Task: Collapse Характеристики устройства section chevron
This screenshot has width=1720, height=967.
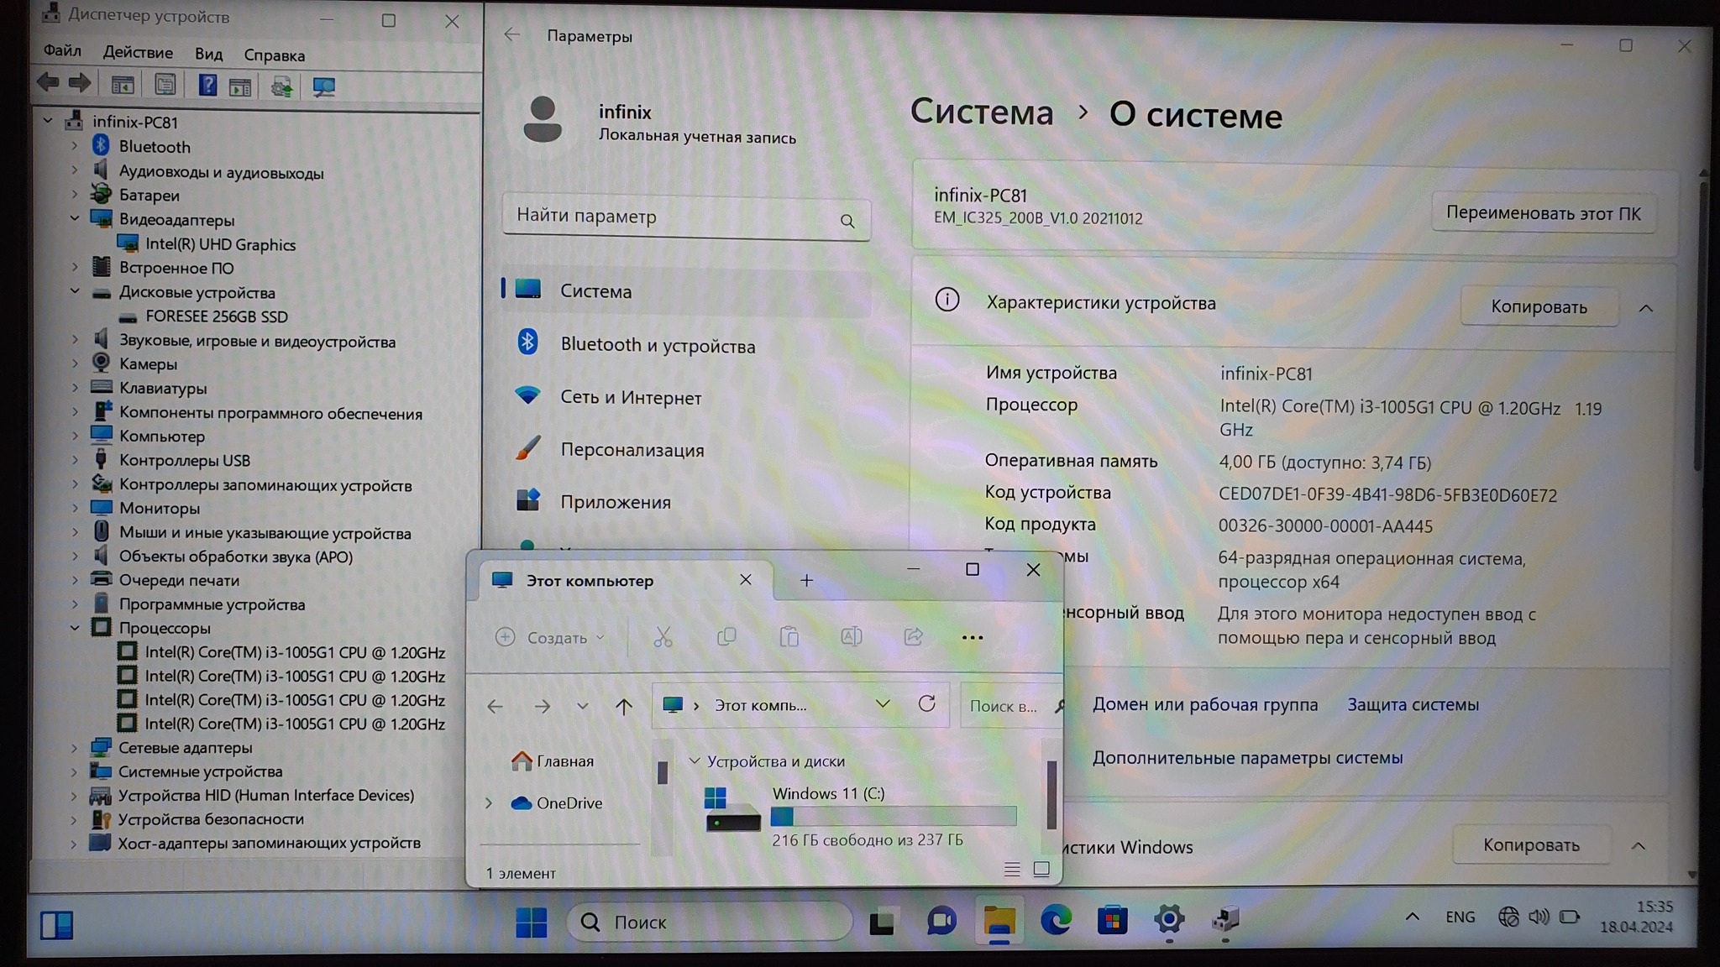Action: pos(1645,308)
